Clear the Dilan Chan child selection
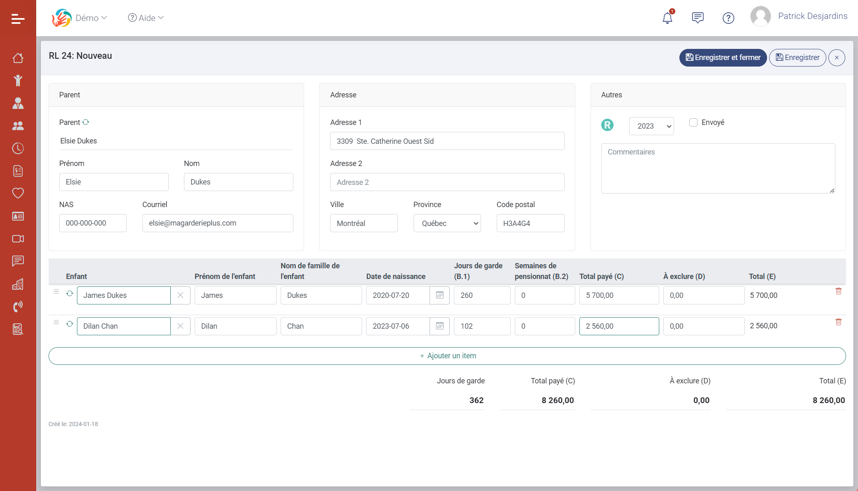Viewport: 858px width, 491px height. pyautogui.click(x=180, y=326)
